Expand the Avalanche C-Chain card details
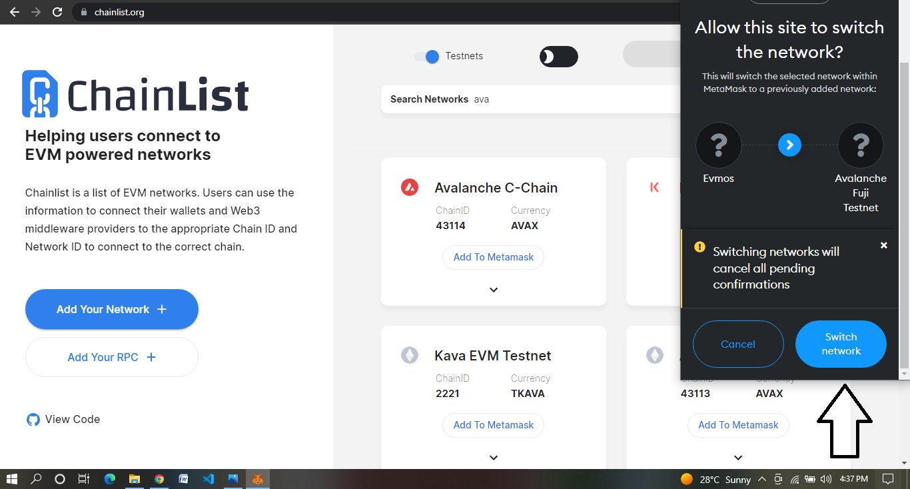 [494, 290]
